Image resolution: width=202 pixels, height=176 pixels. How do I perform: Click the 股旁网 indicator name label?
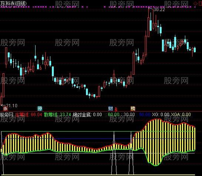7,115
